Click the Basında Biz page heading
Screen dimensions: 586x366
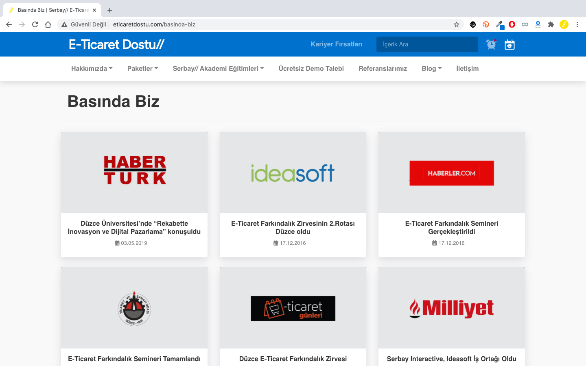point(114,101)
